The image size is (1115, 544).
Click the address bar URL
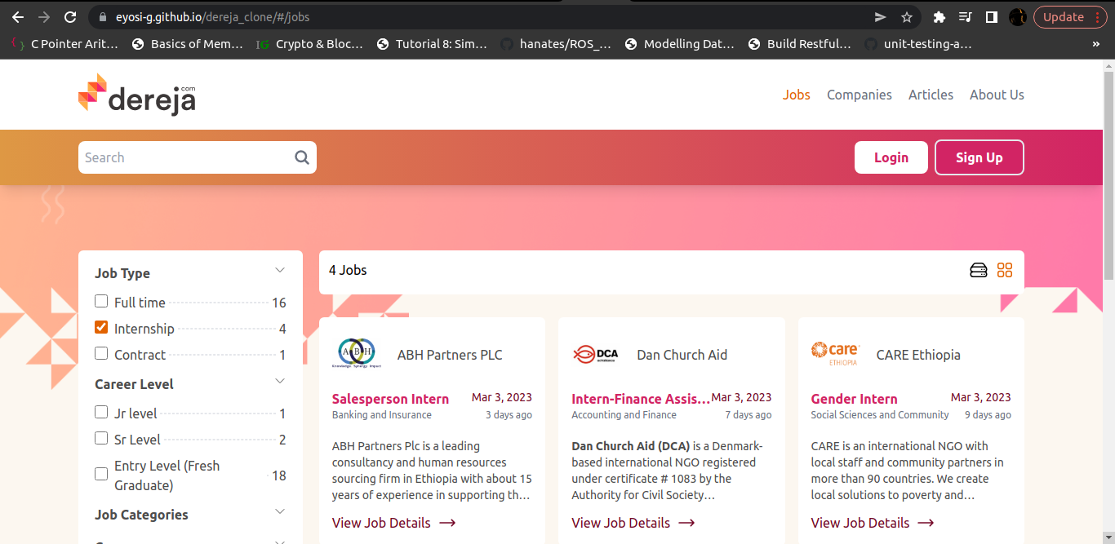click(212, 16)
